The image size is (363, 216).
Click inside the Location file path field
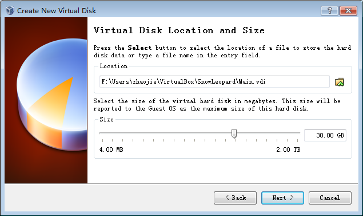[x=214, y=82]
